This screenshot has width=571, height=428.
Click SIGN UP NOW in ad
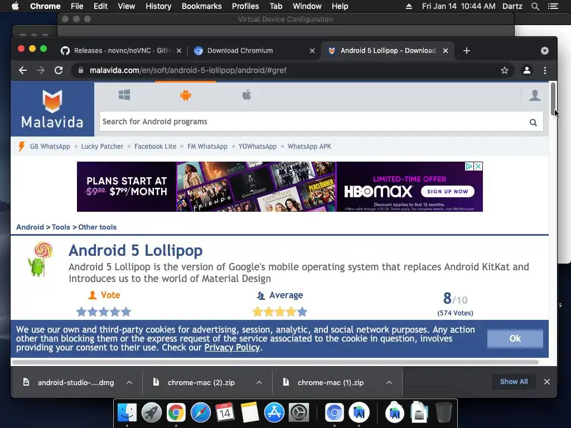point(448,192)
